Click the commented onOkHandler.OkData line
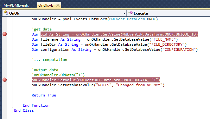The width and height of the screenshot is (210, 119). (x=58, y=75)
